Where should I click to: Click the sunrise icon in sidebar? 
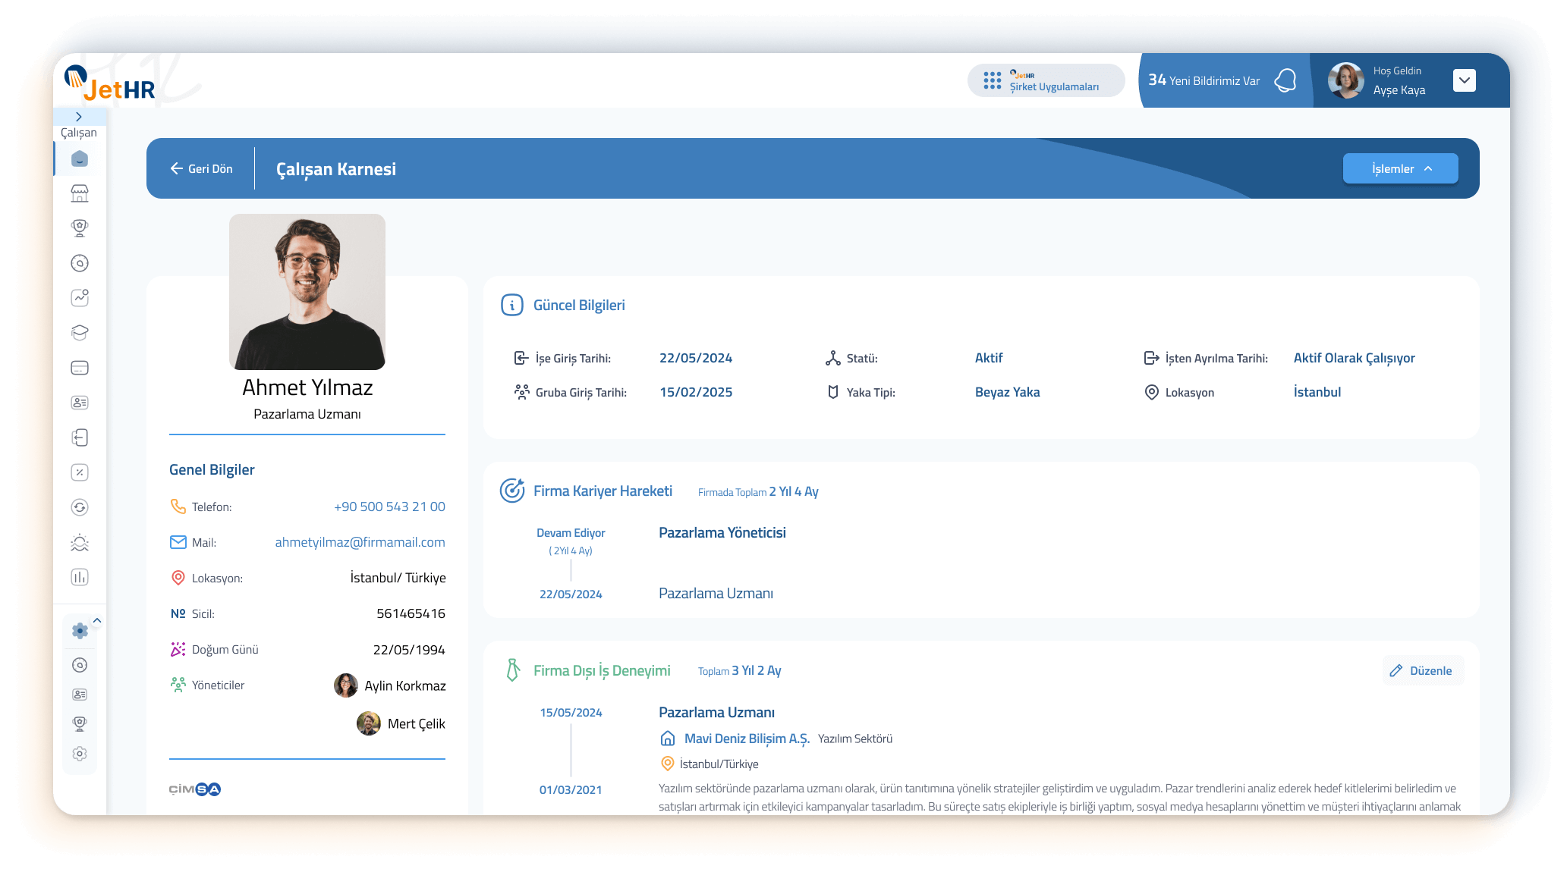coord(80,542)
